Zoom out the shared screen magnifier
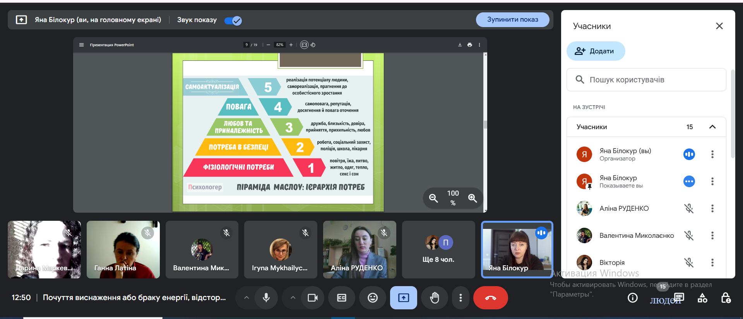The image size is (743, 319). (x=433, y=198)
